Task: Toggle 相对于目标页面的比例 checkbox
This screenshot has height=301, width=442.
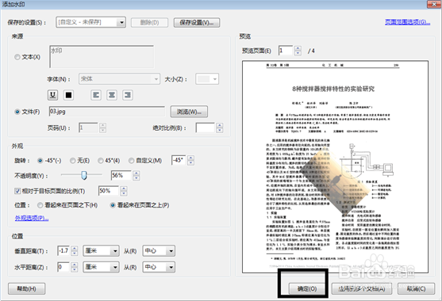Action: pyautogui.click(x=17, y=191)
